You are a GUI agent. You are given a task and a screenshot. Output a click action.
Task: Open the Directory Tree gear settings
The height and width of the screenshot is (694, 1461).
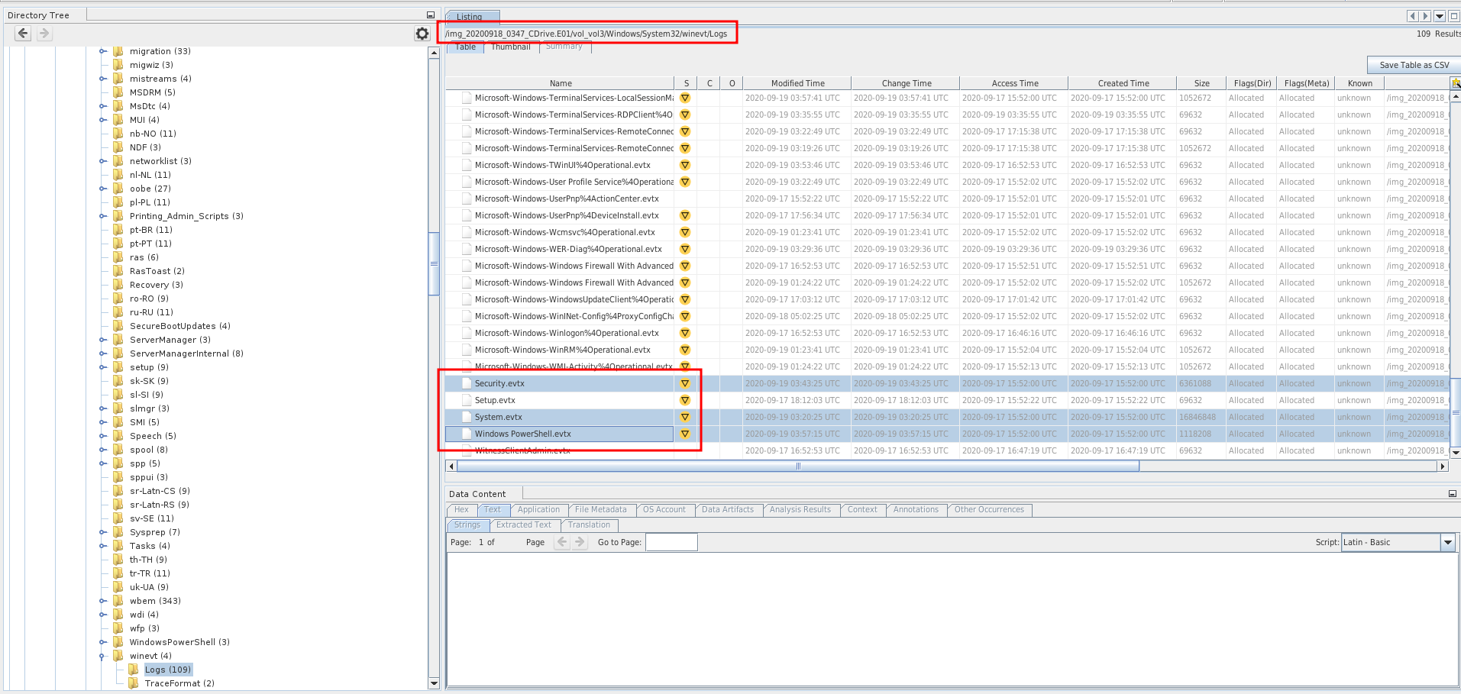coord(422,34)
